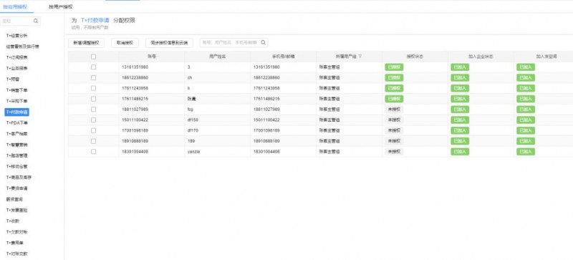Click the 同步授权信息到云端 button
Image resolution: width=573 pixels, height=260 pixels.
tap(169, 43)
